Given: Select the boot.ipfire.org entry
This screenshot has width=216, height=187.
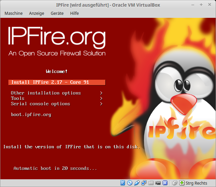Looking at the screenshot, I should pyautogui.click(x=31, y=115).
